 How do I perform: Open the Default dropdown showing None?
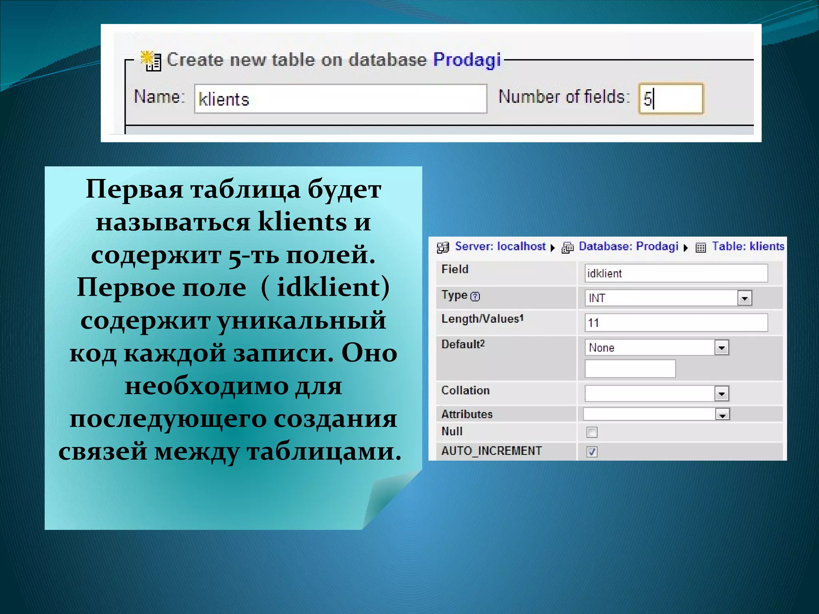point(657,347)
